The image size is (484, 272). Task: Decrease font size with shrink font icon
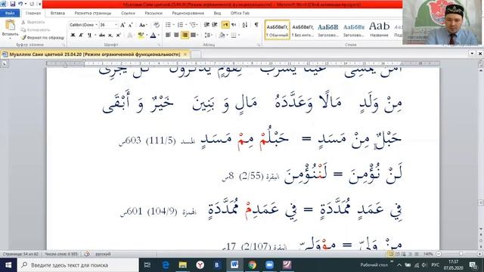(130, 25)
